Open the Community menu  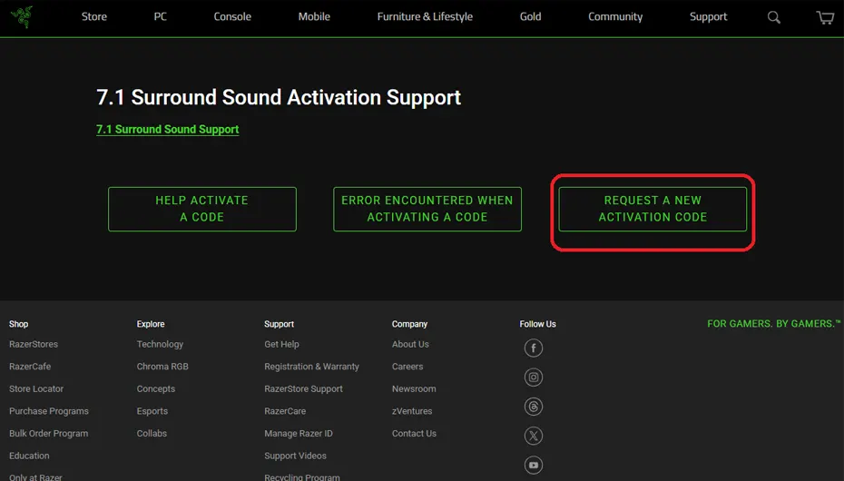click(615, 16)
